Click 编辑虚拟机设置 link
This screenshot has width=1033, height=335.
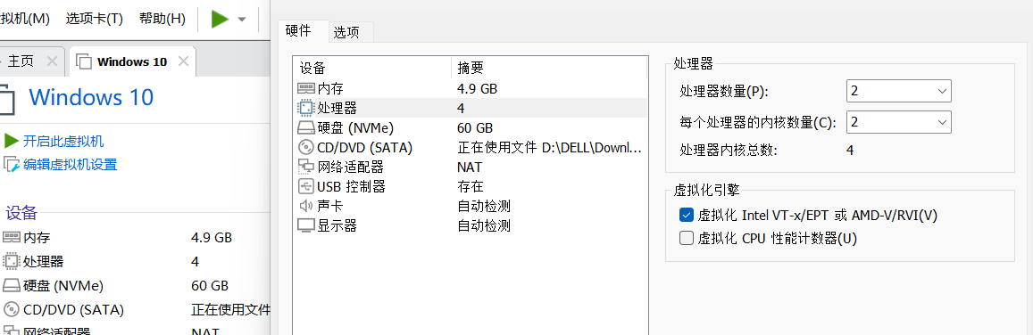pos(70,165)
